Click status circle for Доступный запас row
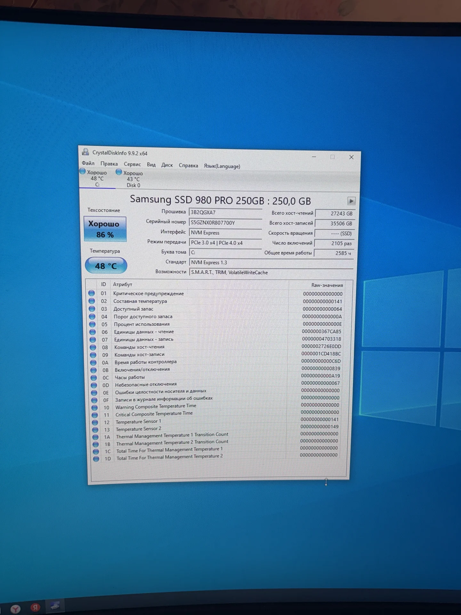The image size is (461, 615). (92, 308)
